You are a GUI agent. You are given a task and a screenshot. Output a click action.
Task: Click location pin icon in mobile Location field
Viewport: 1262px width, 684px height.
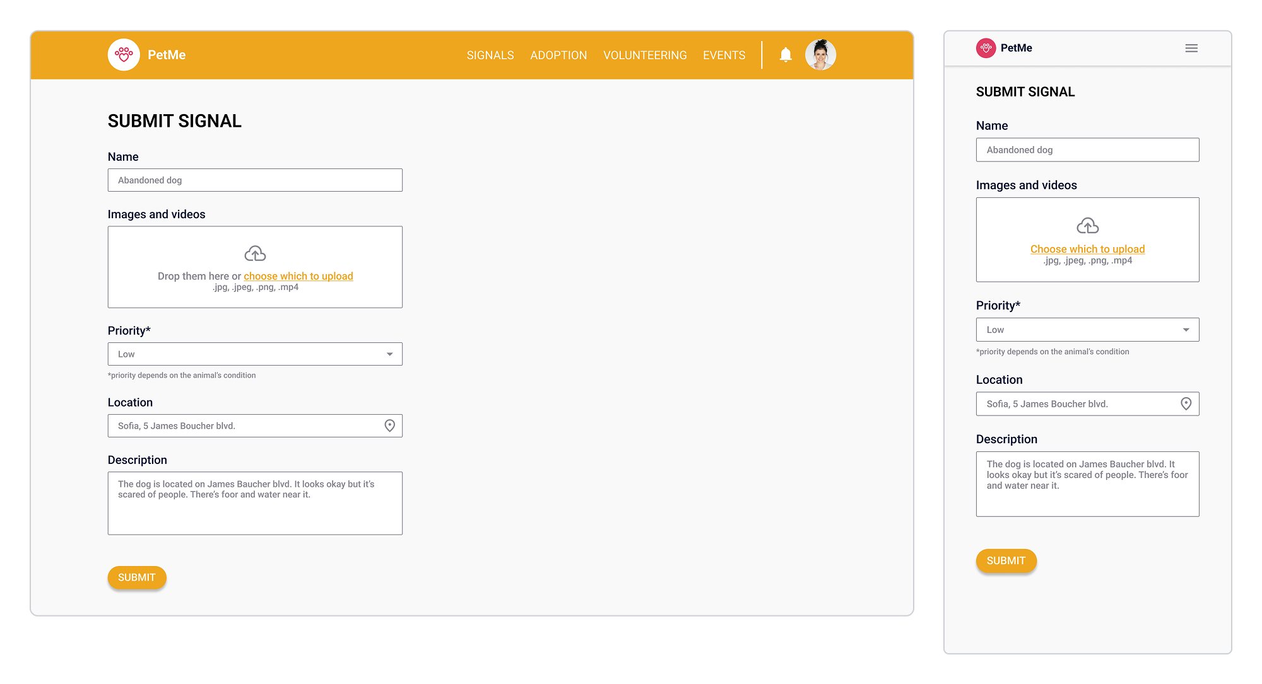pyautogui.click(x=1186, y=404)
